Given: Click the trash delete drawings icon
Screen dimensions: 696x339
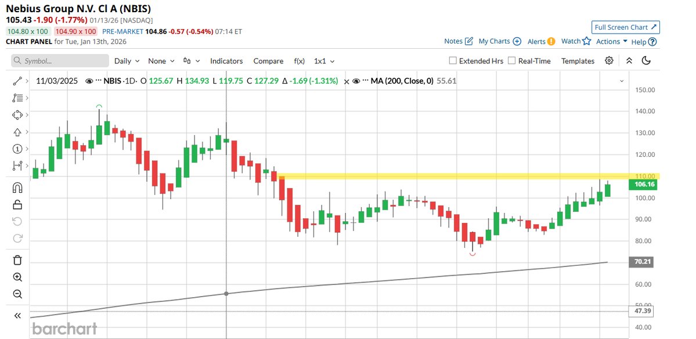Looking at the screenshot, I should pyautogui.click(x=17, y=260).
